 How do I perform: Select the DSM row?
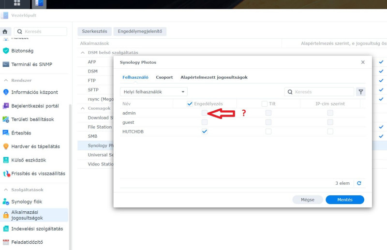tap(95, 71)
